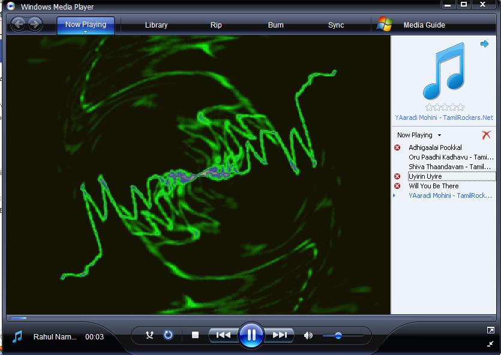The image size is (501, 355).
Task: Switch to the Library tab
Action: [156, 25]
